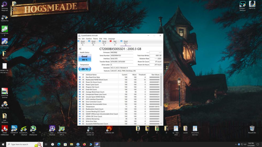Image resolution: width=262 pixels, height=147 pixels.
Task: Launch FurMark2 x64 desktop icon
Action: [109, 130]
